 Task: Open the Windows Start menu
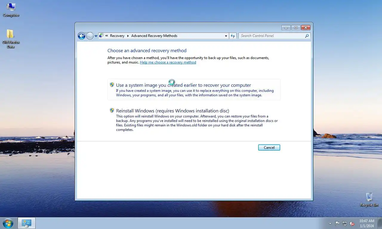pyautogui.click(x=8, y=223)
